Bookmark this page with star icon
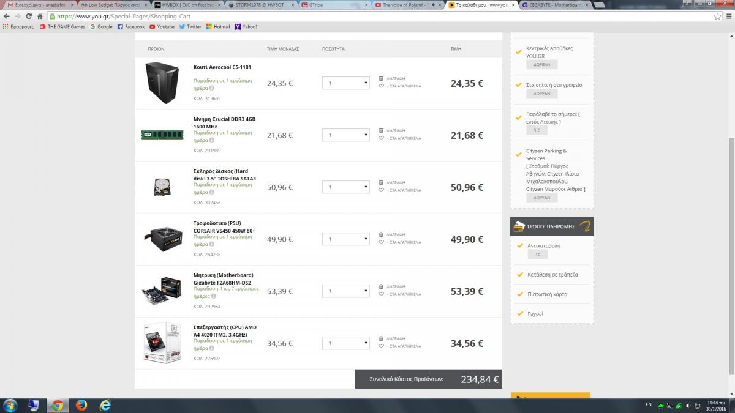The width and height of the screenshot is (735, 413). [x=717, y=16]
